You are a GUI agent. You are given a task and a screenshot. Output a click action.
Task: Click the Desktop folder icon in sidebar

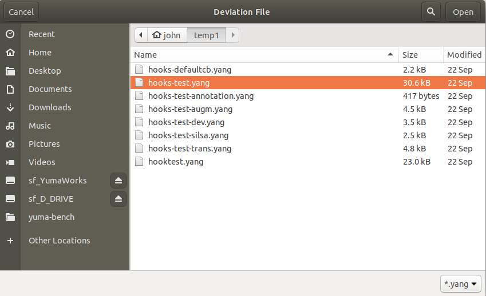click(x=10, y=71)
